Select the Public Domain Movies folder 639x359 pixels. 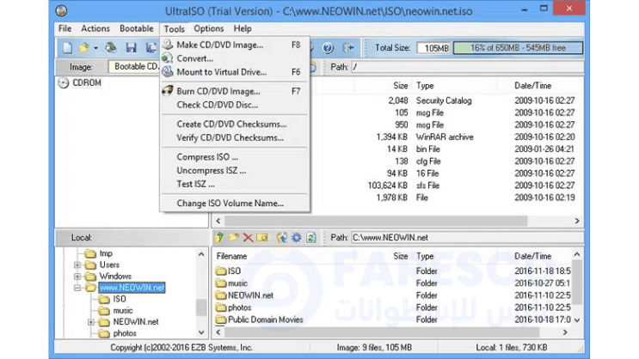264,319
